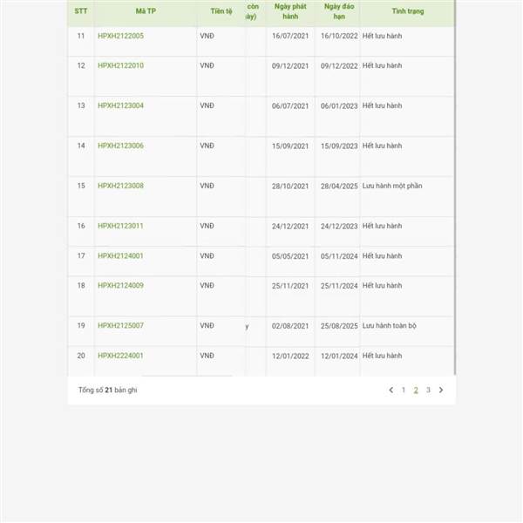Click issue date 09/12/2021
This screenshot has height=523, width=523.
(x=290, y=66)
